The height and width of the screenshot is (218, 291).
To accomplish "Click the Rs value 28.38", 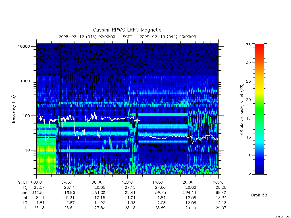I will pyautogui.click(x=221, y=187).
